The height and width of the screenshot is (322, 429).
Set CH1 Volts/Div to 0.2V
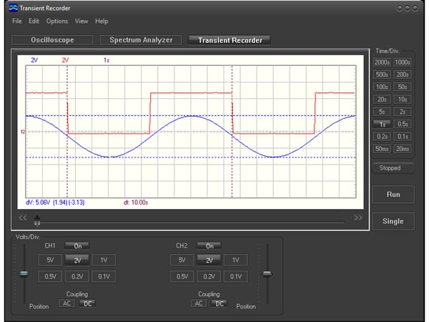[77, 276]
